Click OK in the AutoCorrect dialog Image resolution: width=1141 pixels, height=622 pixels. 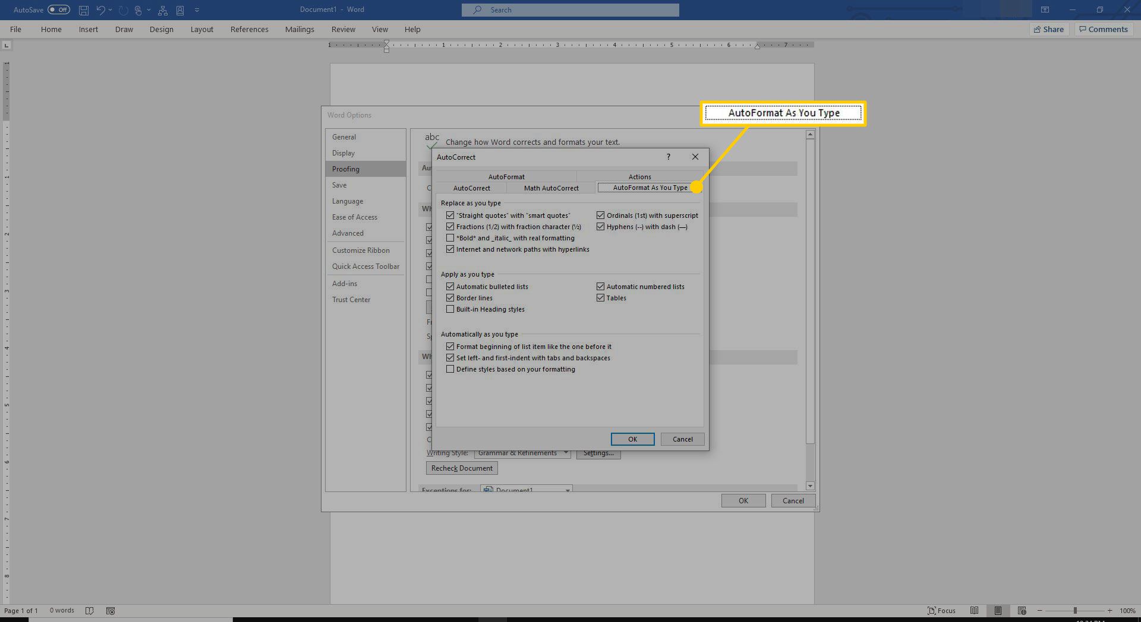(632, 439)
